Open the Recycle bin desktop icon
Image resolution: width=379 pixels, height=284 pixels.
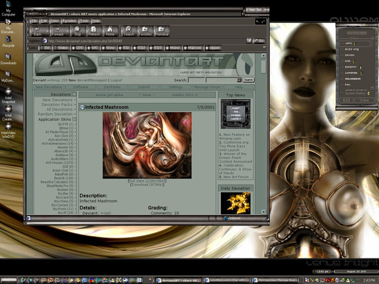pyautogui.click(x=8, y=39)
